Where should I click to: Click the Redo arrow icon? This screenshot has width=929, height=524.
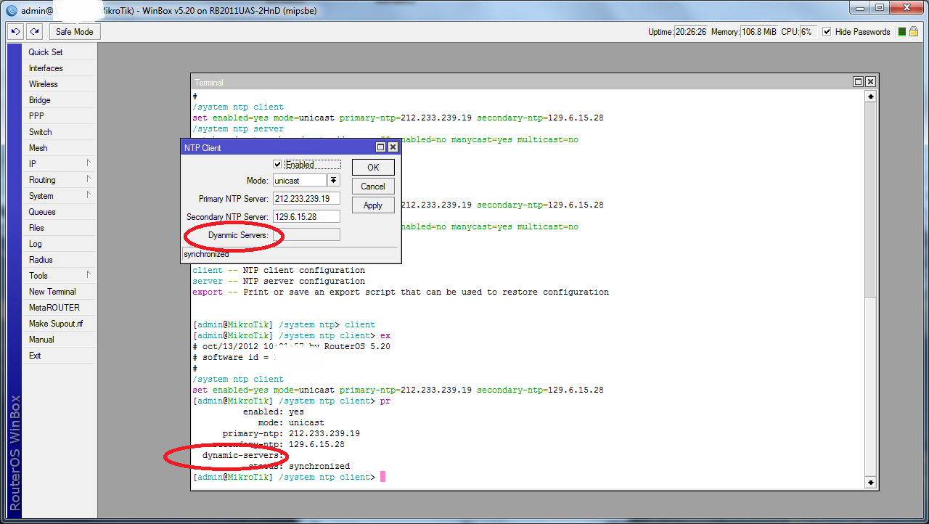click(34, 32)
